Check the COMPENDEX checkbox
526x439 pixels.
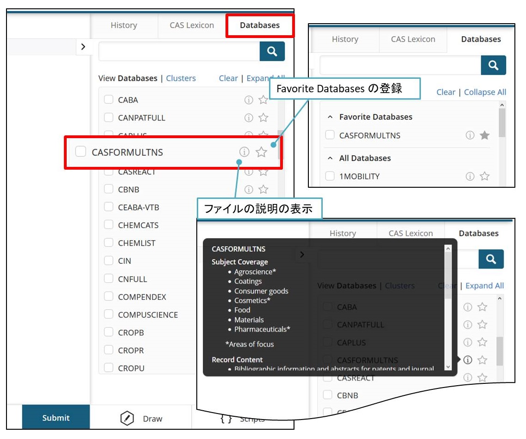click(x=109, y=296)
